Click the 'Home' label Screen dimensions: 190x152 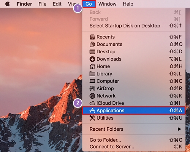[103, 66]
